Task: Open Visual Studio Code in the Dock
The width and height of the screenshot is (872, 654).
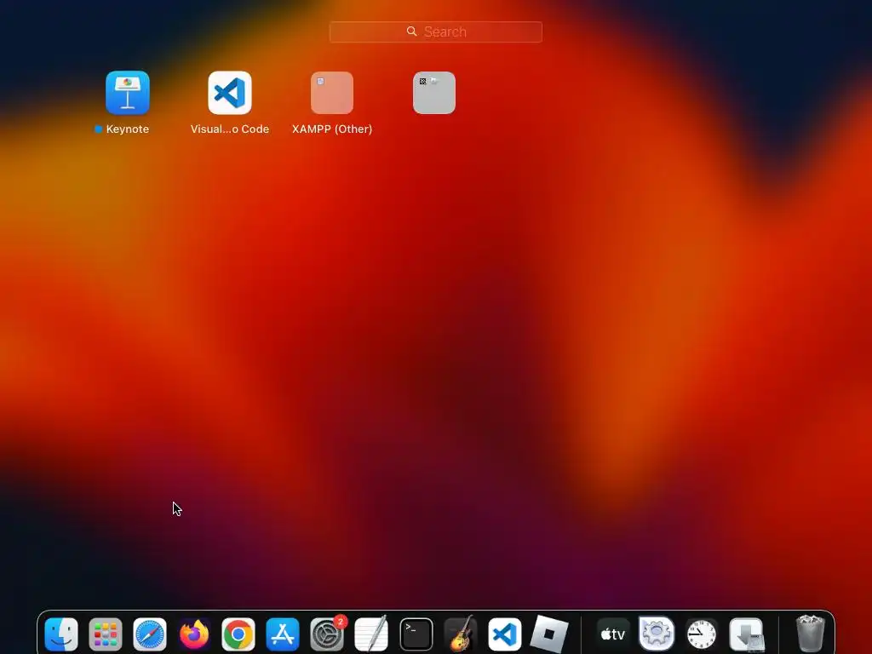Action: coord(504,634)
